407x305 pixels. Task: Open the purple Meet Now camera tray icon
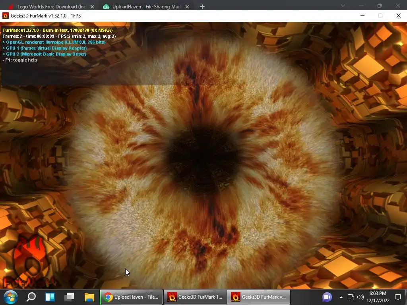click(327, 297)
